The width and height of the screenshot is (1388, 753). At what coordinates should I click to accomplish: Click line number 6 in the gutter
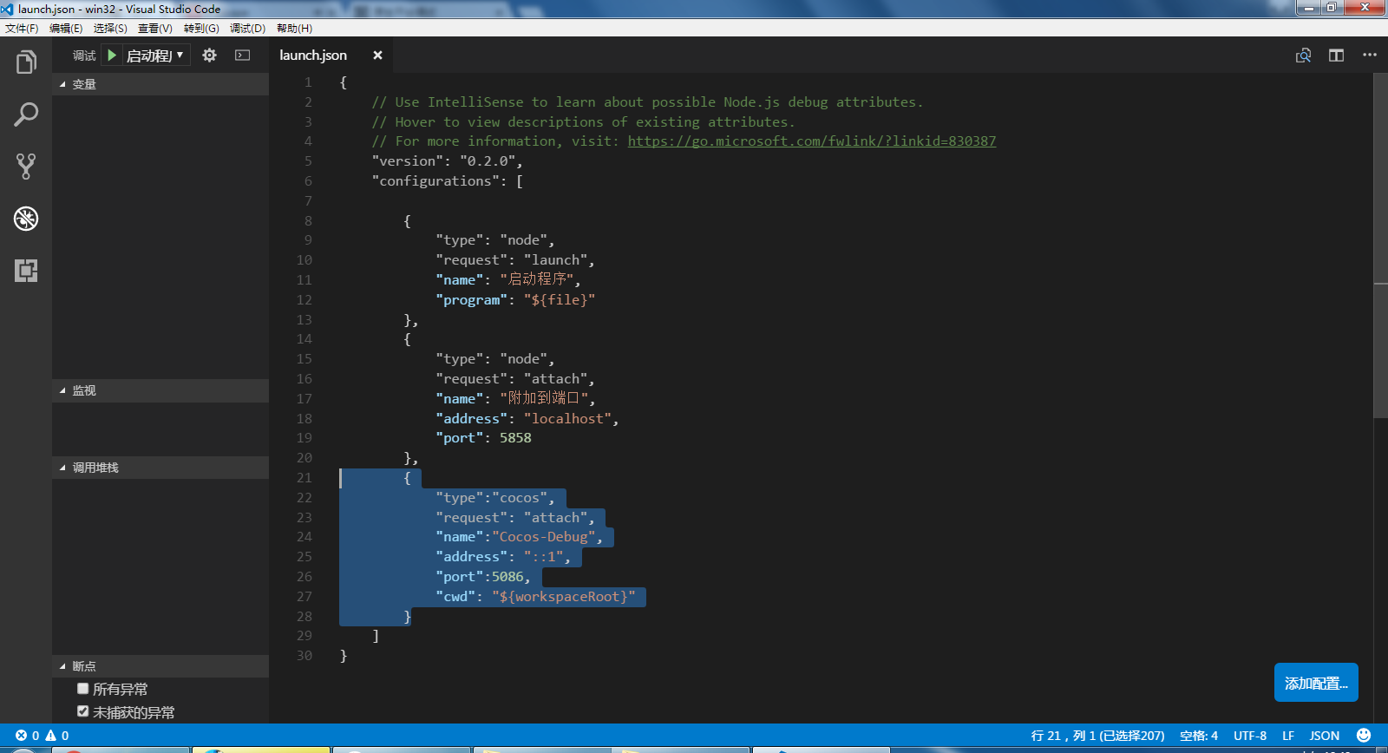click(x=308, y=181)
